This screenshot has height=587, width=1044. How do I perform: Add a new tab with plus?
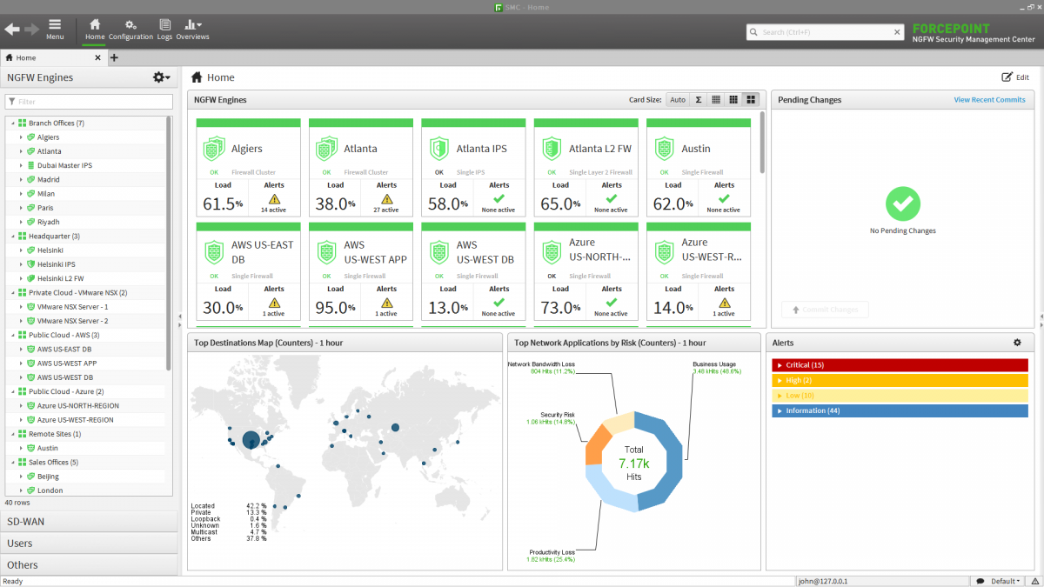114,58
